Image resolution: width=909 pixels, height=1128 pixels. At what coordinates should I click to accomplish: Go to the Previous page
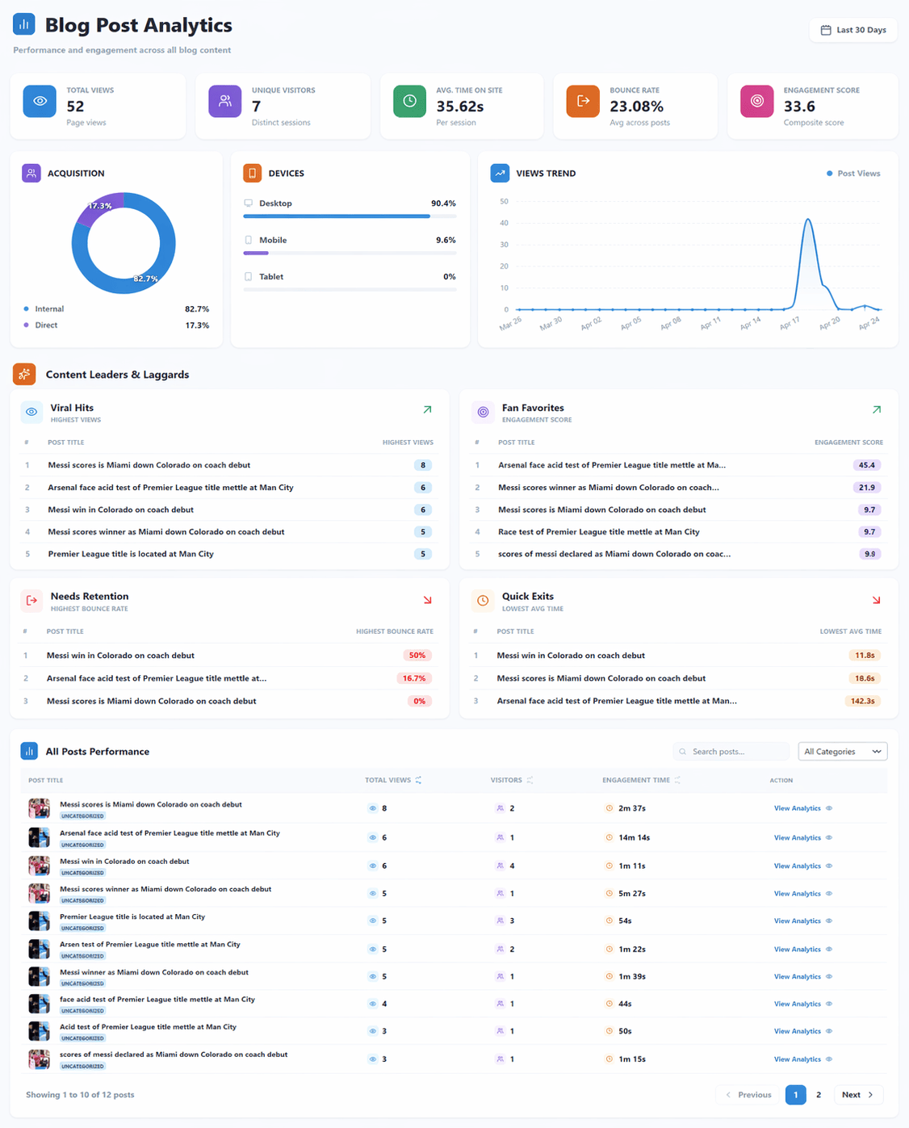tap(748, 1095)
